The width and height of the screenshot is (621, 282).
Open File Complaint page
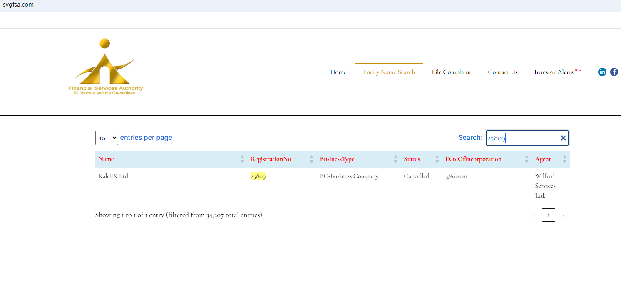452,72
